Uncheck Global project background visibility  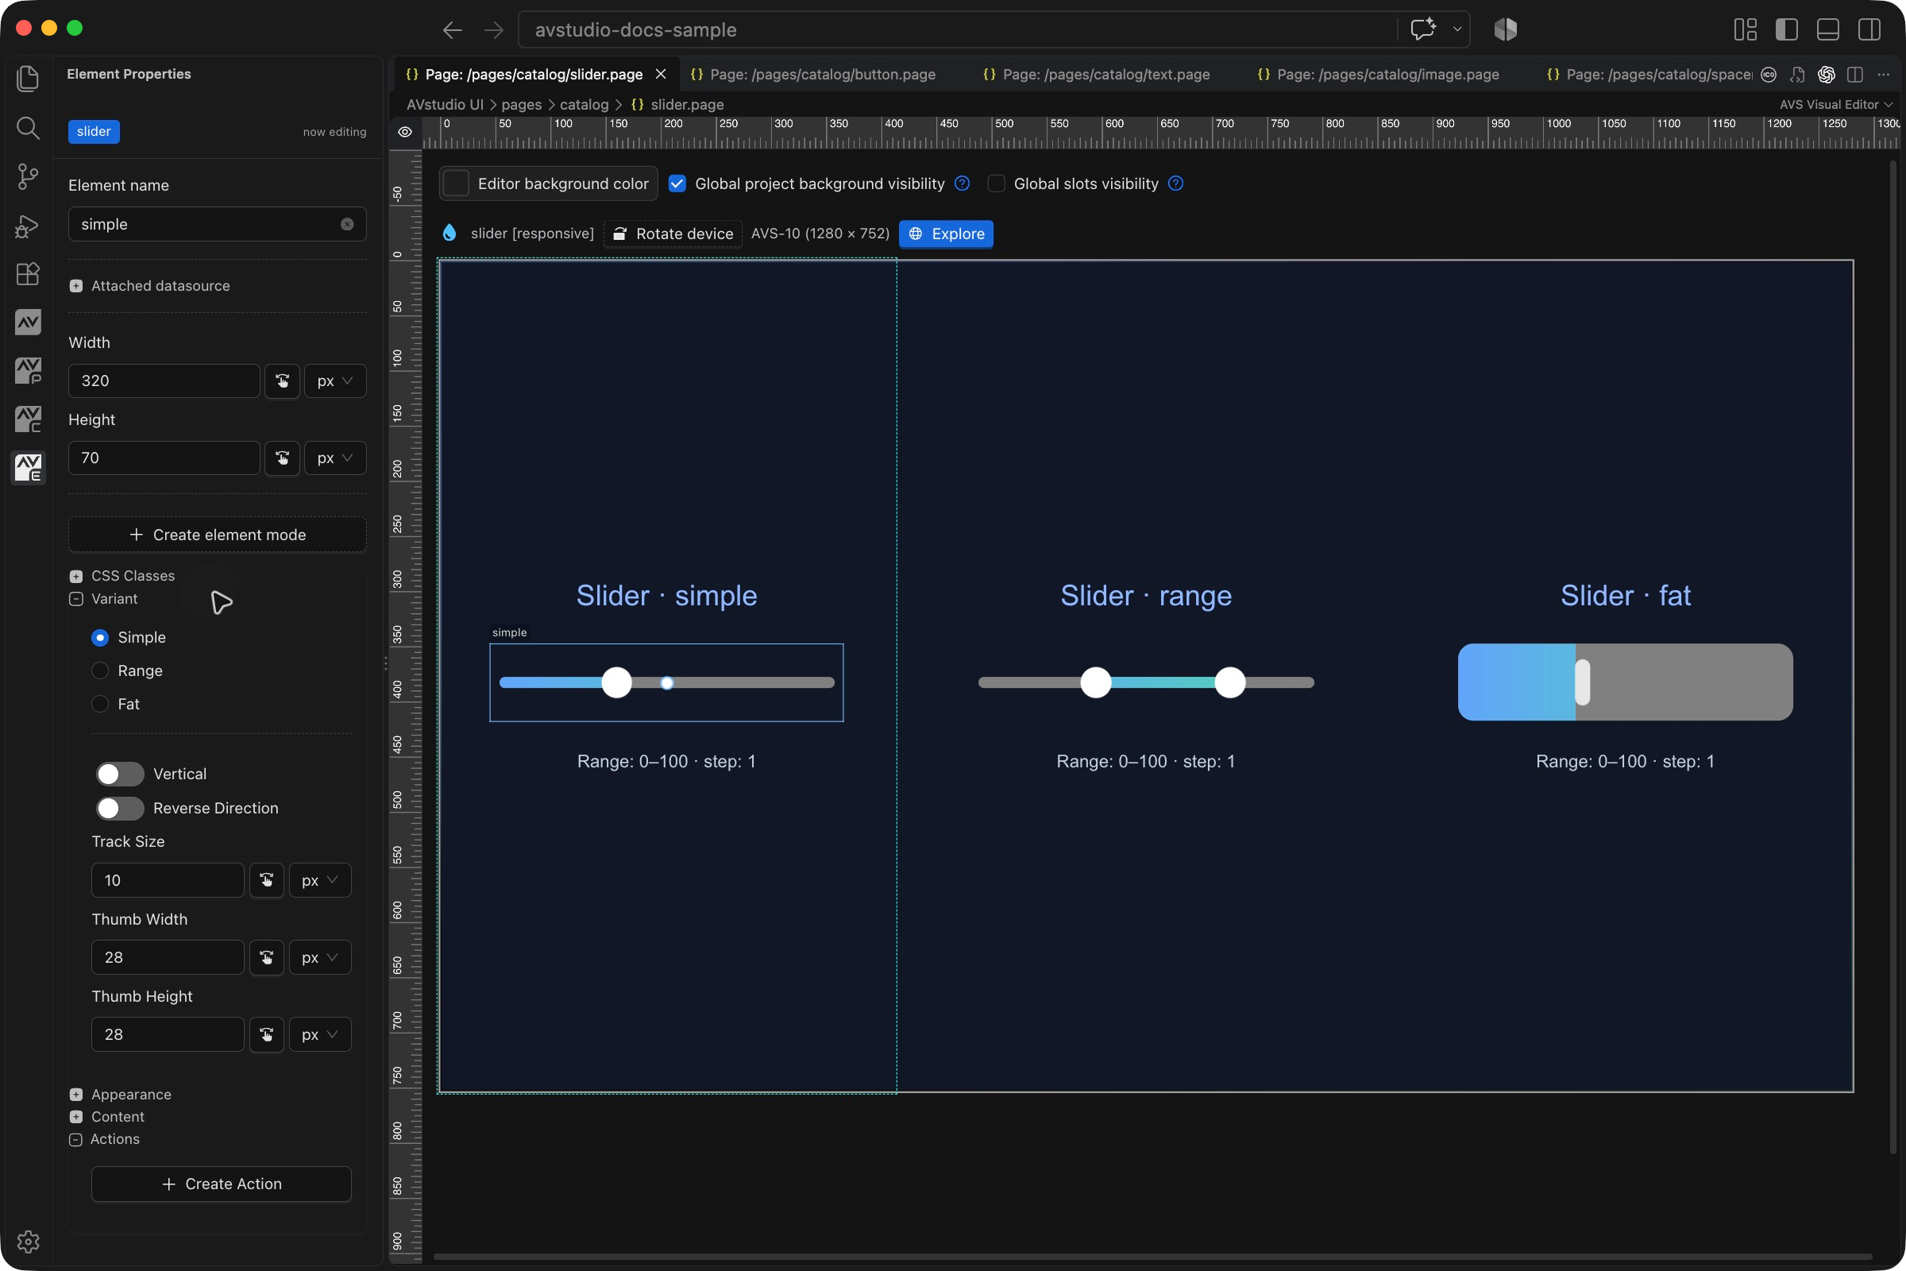[677, 184]
